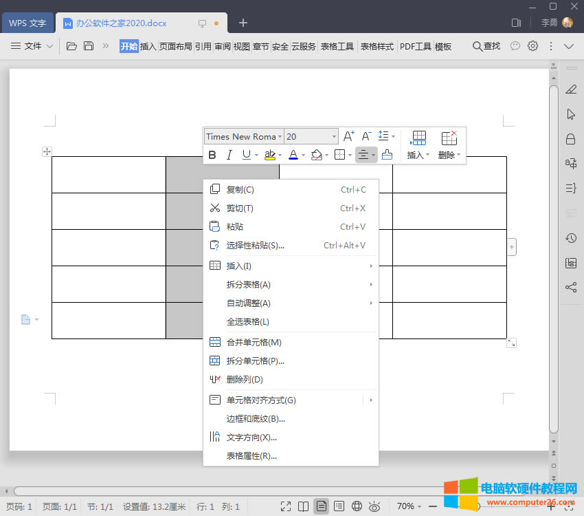
Task: Click the font color A swatch
Action: click(x=293, y=155)
